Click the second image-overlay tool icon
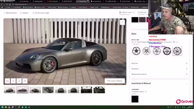 [13, 81]
